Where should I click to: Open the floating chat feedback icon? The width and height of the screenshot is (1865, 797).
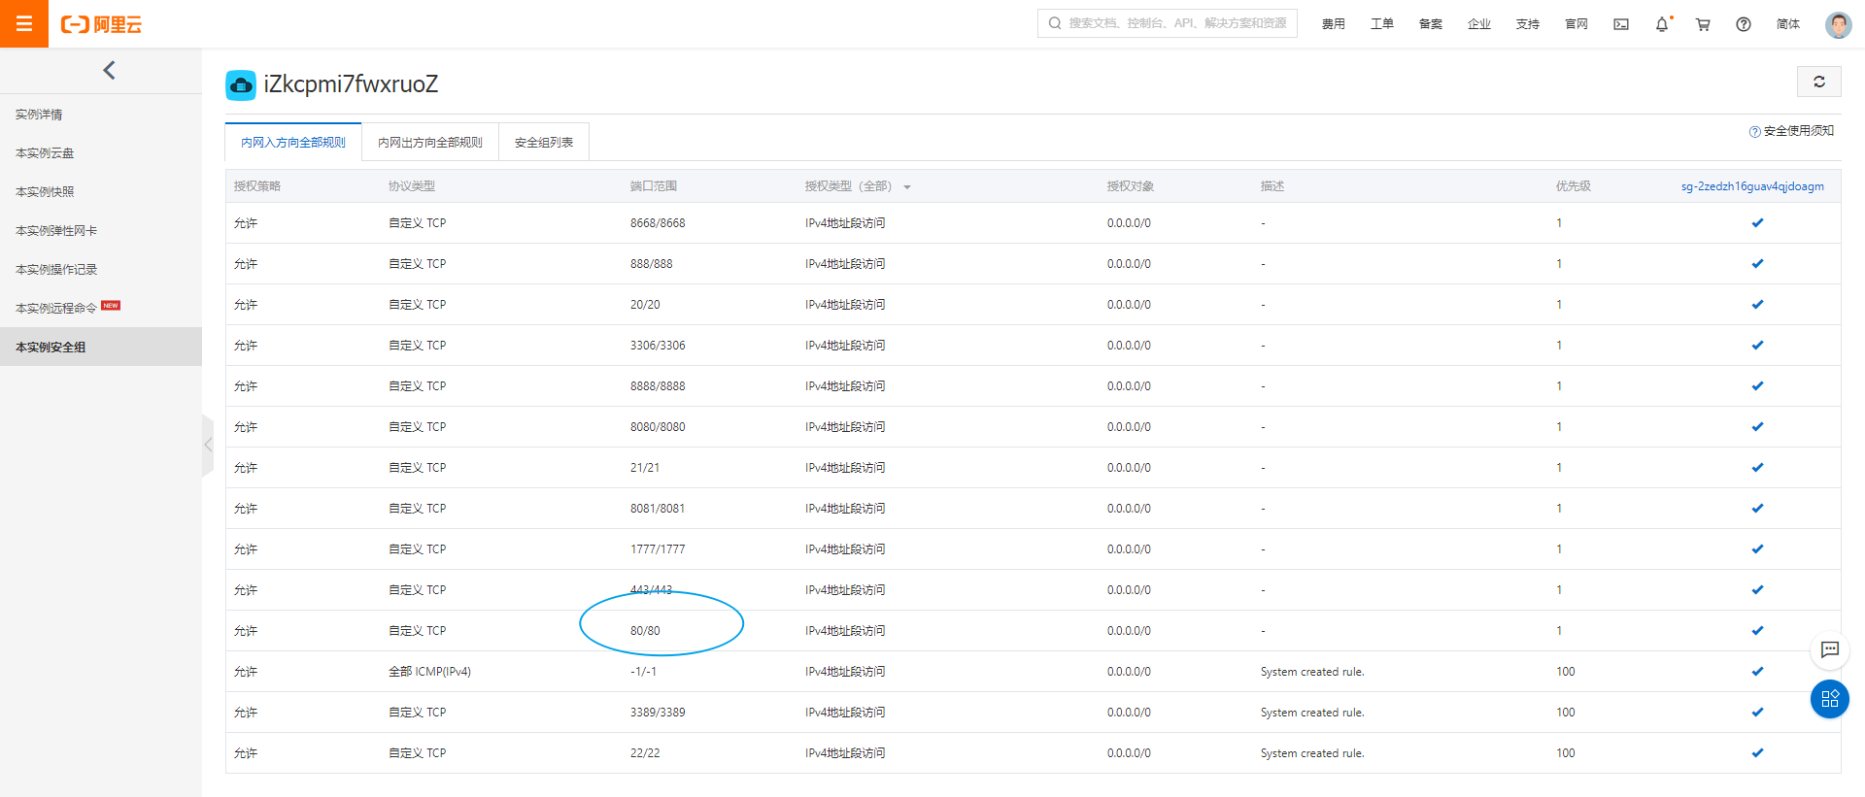coord(1829,649)
